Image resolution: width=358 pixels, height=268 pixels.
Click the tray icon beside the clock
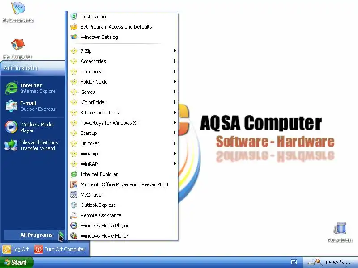pyautogui.click(x=319, y=262)
